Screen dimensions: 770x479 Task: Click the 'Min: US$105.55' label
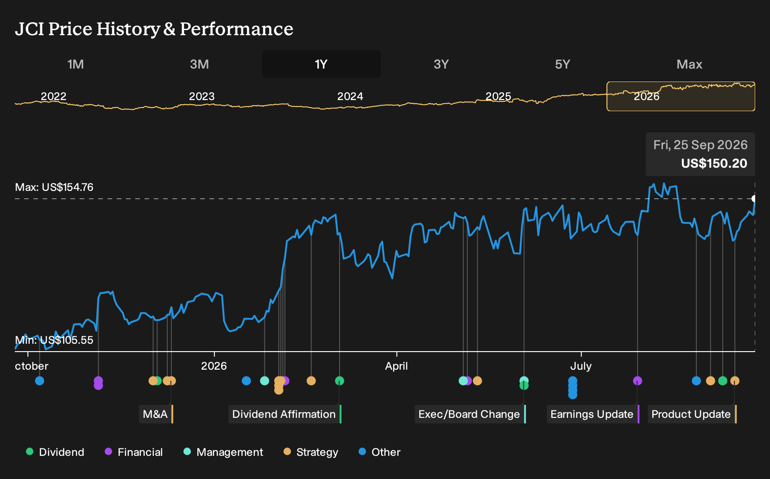click(x=54, y=340)
